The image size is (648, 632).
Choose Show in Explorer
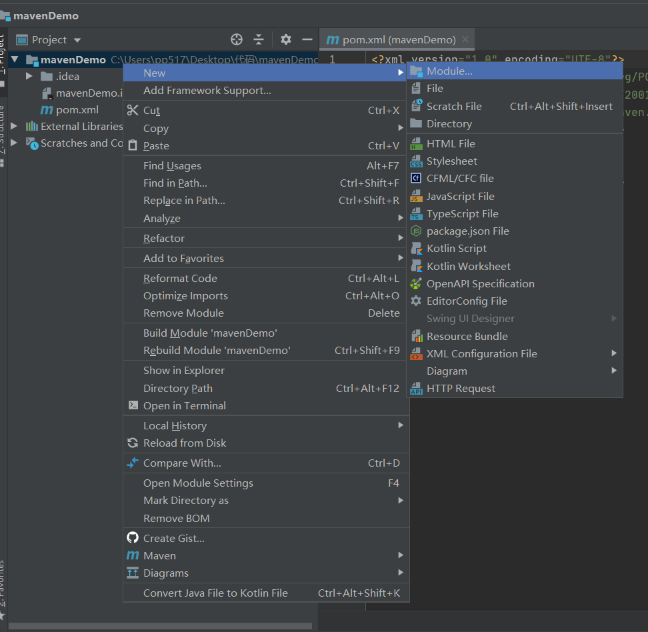click(x=265, y=371)
